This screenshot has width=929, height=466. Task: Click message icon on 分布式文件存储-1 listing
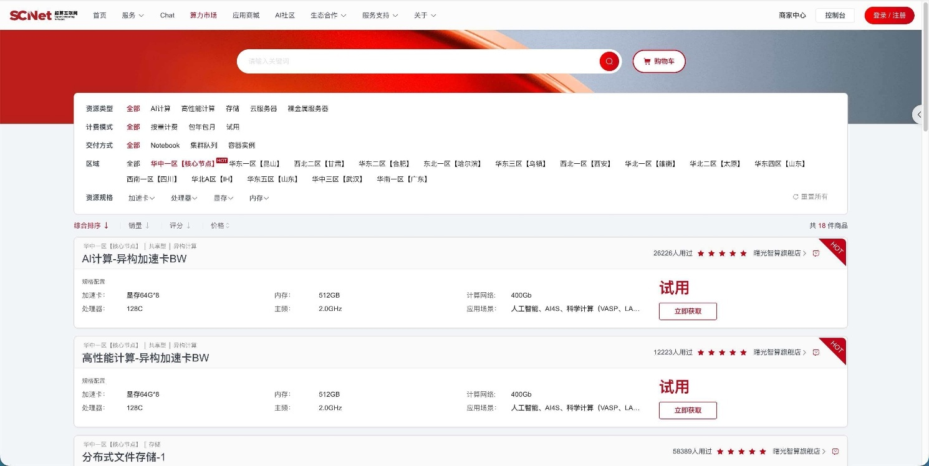click(x=835, y=452)
